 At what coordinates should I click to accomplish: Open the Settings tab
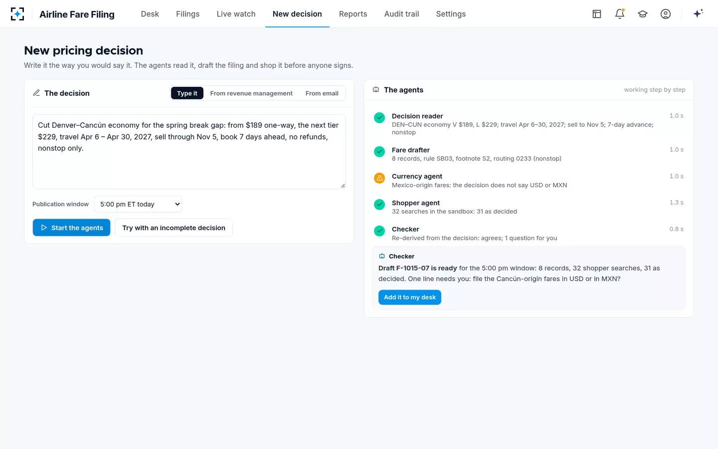click(451, 14)
